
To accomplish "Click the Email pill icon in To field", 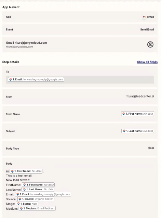I will 11,79.
